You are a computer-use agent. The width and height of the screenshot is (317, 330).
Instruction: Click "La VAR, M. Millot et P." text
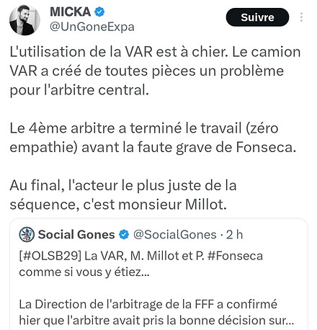[144, 256]
